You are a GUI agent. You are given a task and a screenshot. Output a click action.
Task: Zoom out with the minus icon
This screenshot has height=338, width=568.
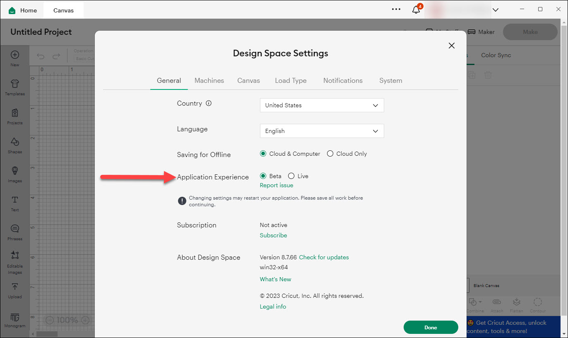(x=50, y=320)
